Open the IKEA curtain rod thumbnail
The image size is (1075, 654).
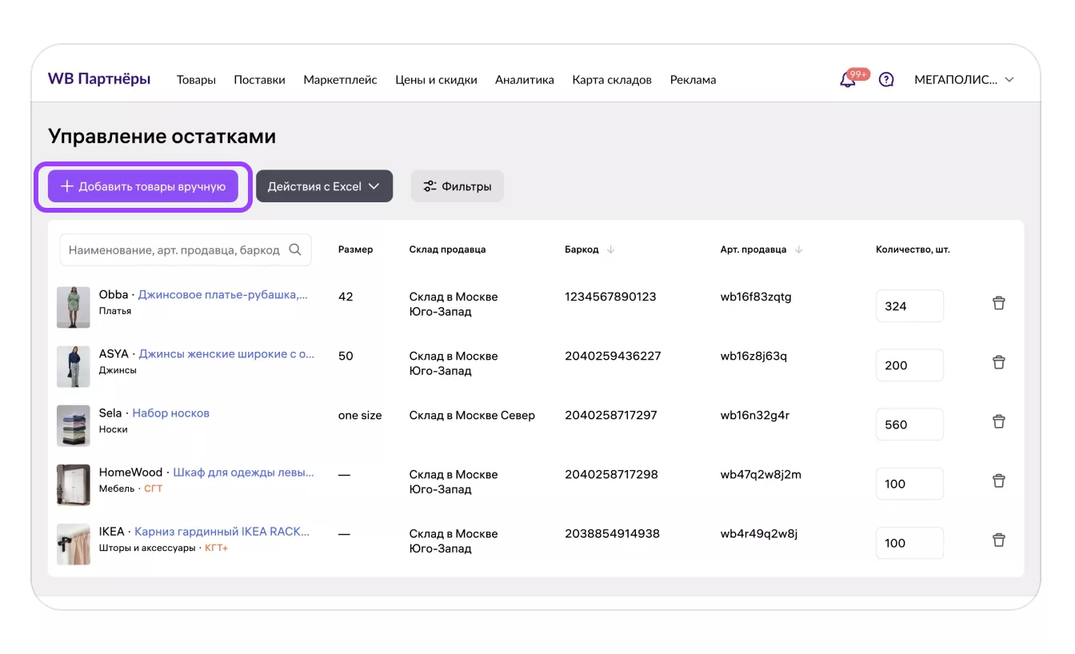(x=74, y=544)
